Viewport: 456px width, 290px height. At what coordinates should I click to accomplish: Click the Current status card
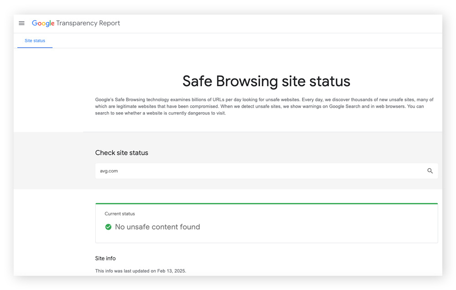tap(266, 222)
